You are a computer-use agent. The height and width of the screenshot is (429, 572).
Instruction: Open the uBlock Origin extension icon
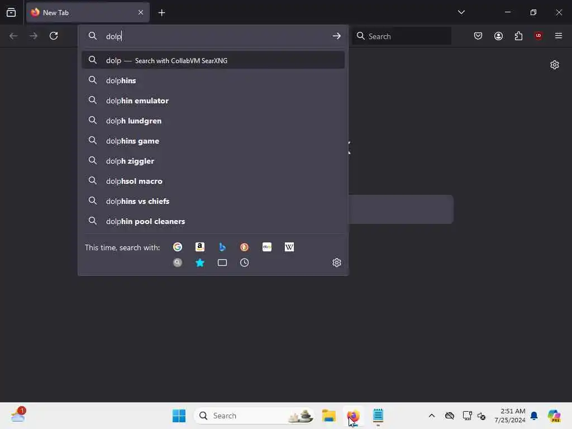(538, 36)
